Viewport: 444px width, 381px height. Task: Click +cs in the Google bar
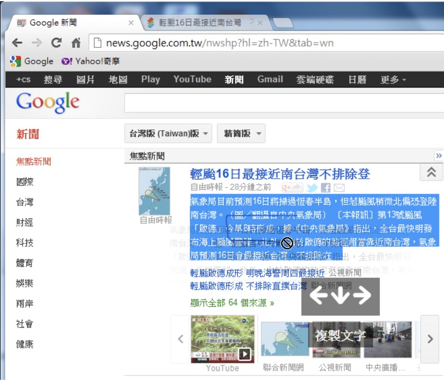click(23, 79)
